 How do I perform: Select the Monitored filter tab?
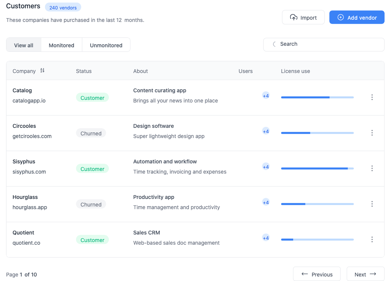61,45
